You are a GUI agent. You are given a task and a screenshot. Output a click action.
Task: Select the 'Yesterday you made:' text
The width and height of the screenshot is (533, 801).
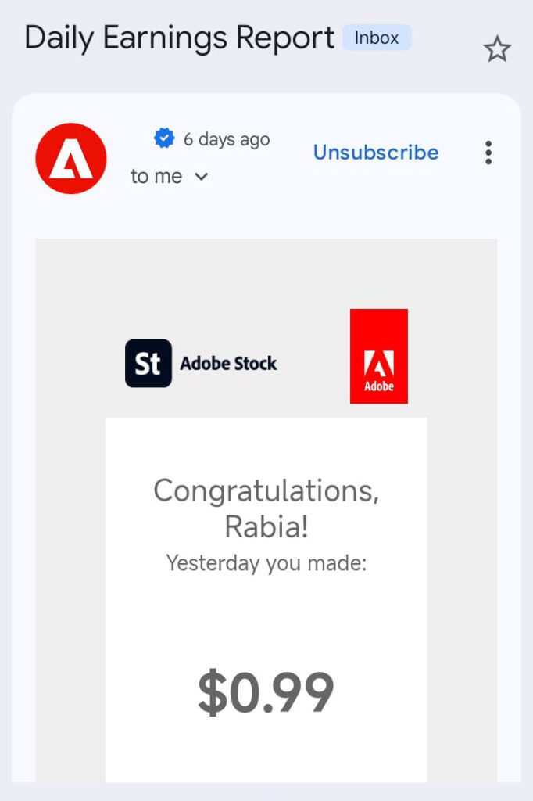click(266, 562)
